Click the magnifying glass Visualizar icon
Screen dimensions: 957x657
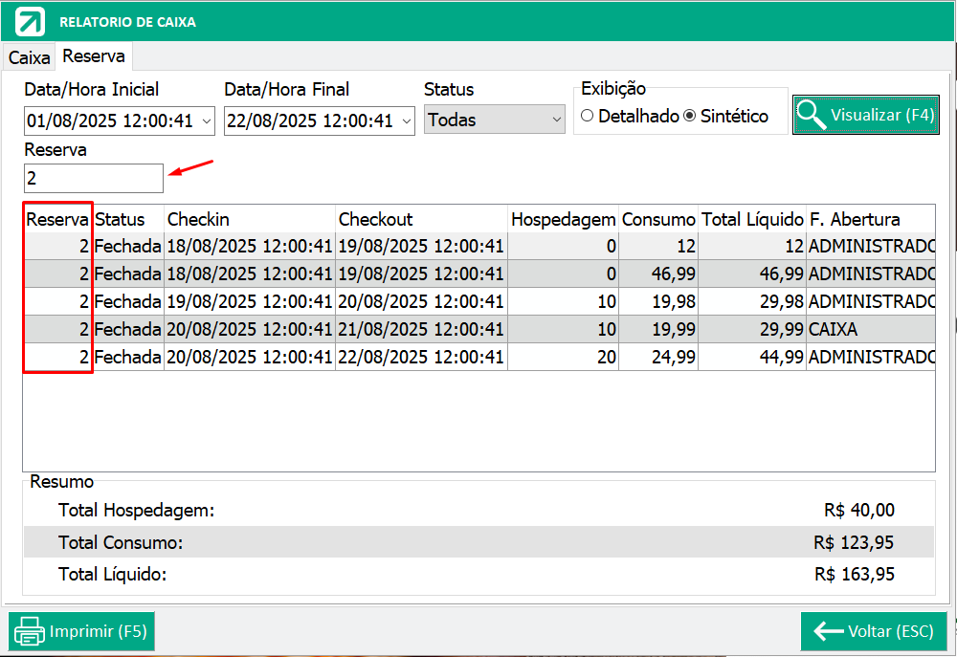pos(812,114)
